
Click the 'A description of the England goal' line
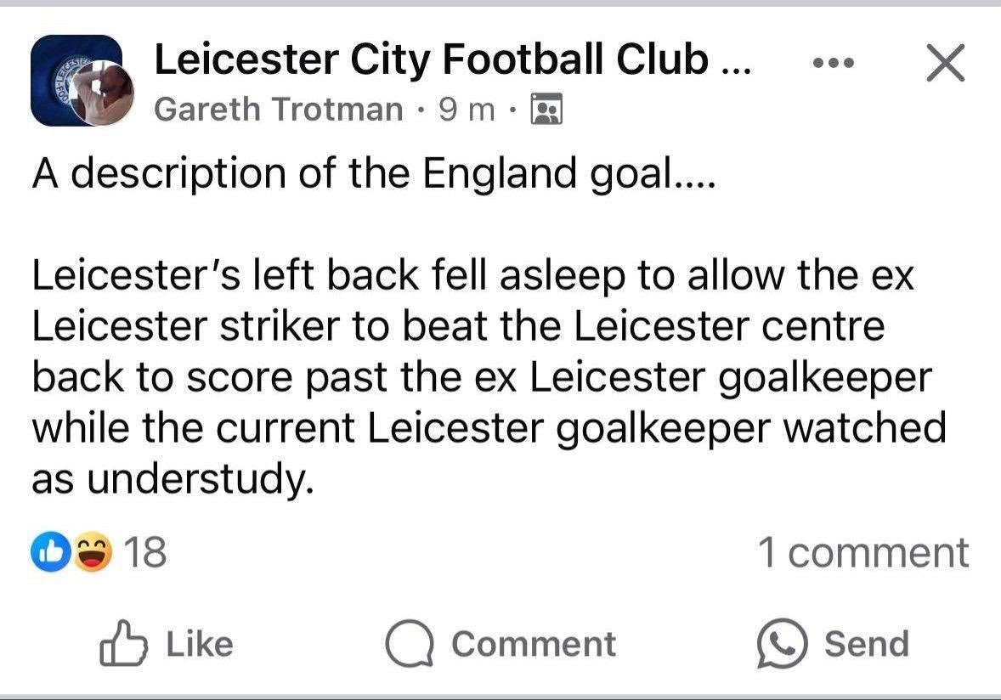coord(374,173)
